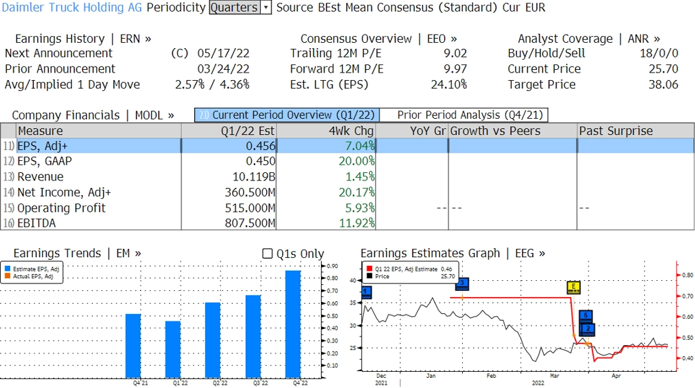Click the Measure column header
Viewport: 695px width, 388px height.
99,131
